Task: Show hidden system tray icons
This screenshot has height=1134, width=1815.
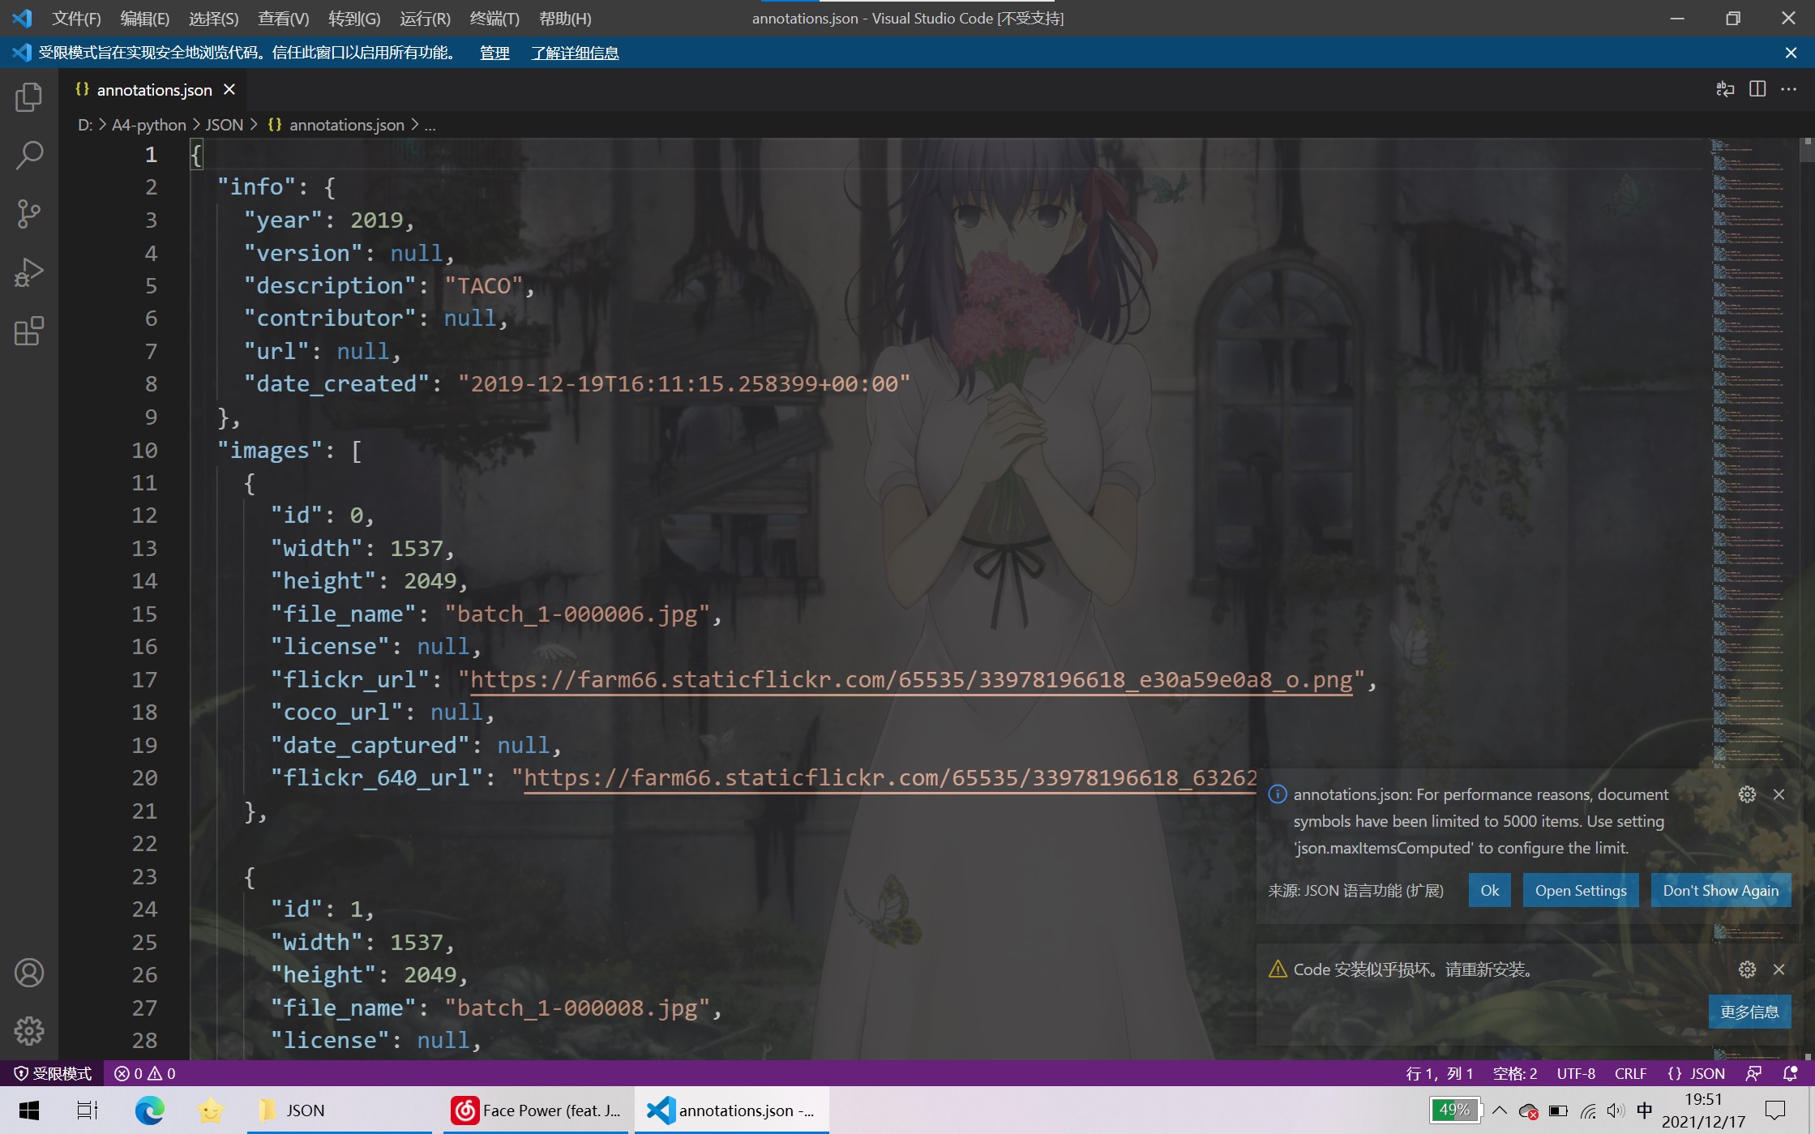Action: point(1500,1110)
